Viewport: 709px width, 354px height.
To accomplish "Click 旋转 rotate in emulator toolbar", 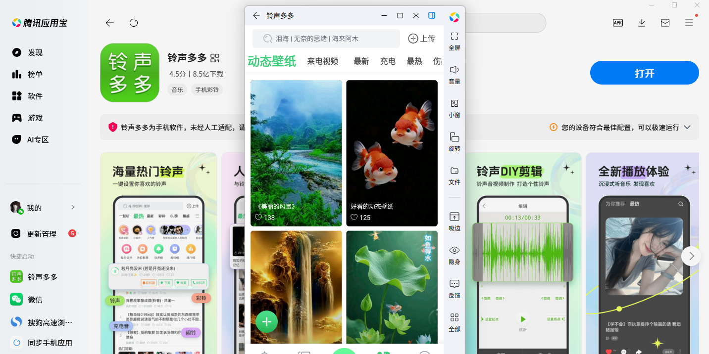I will pos(455,142).
